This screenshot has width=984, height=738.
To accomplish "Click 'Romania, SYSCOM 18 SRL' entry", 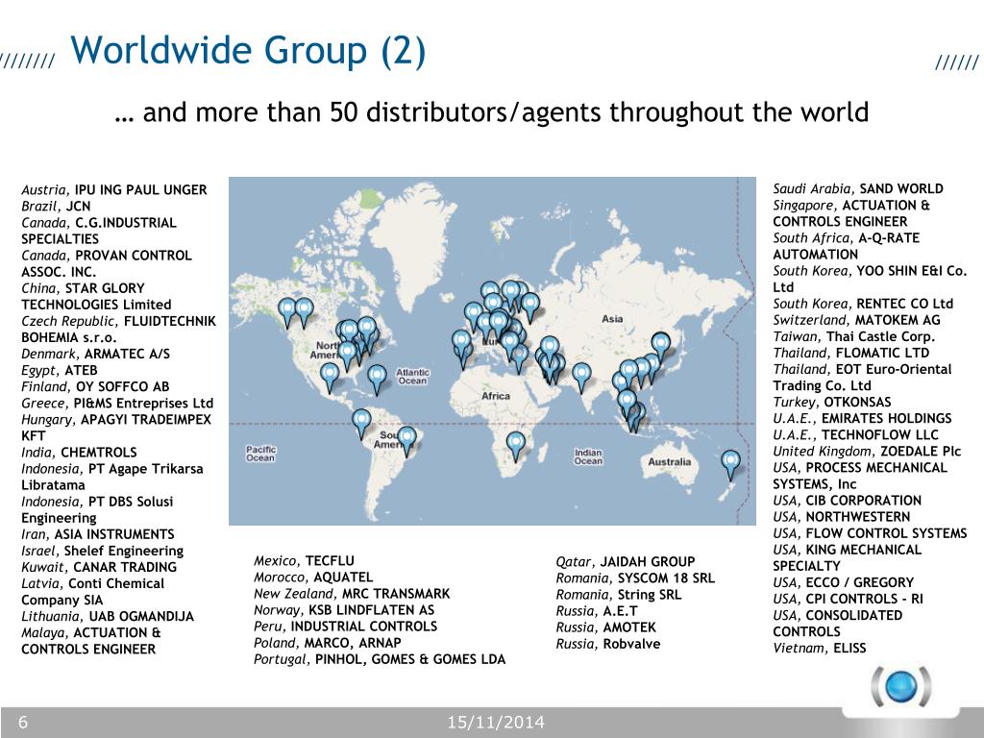I will coord(635,578).
